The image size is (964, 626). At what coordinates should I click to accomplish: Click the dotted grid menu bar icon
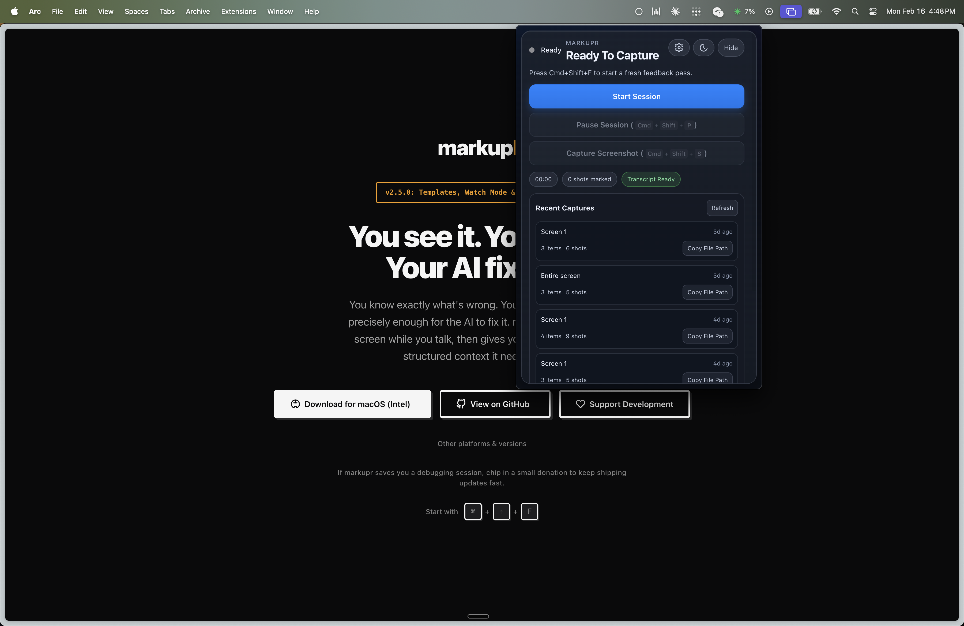[x=696, y=11]
